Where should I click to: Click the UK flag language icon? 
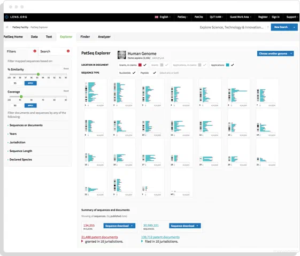157,17
